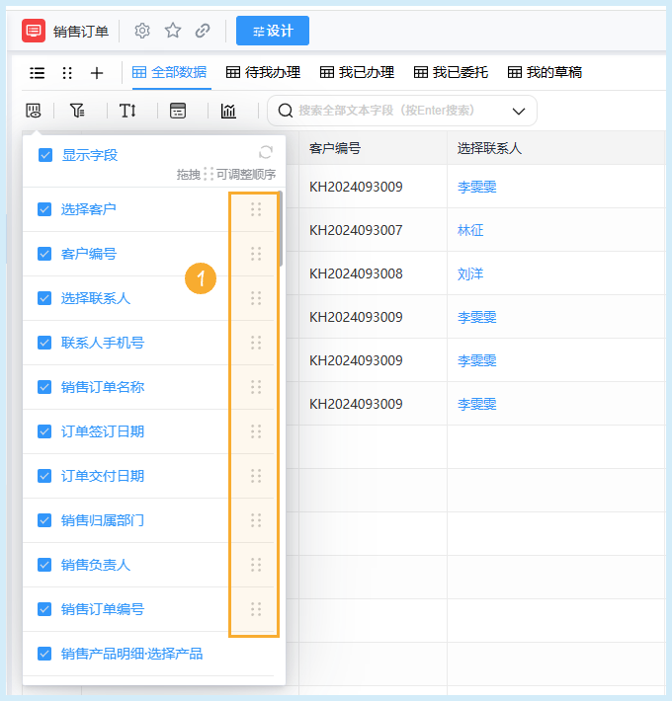Click drag handle for 销售负责人 row

click(256, 565)
